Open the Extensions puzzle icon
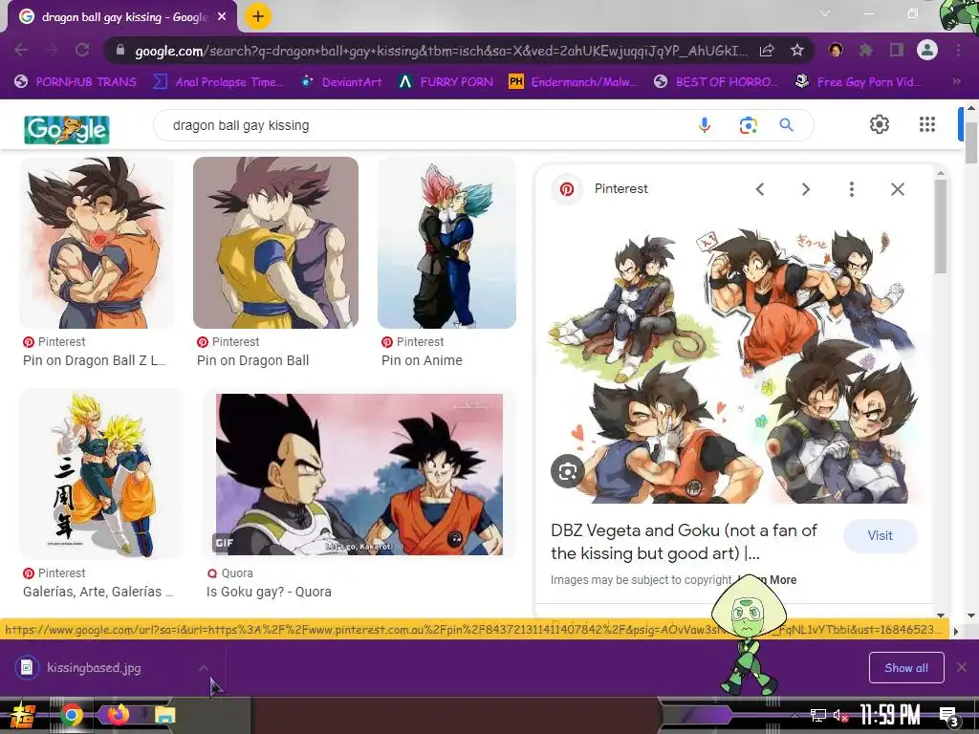Screen dimensions: 979x734 click(866, 50)
